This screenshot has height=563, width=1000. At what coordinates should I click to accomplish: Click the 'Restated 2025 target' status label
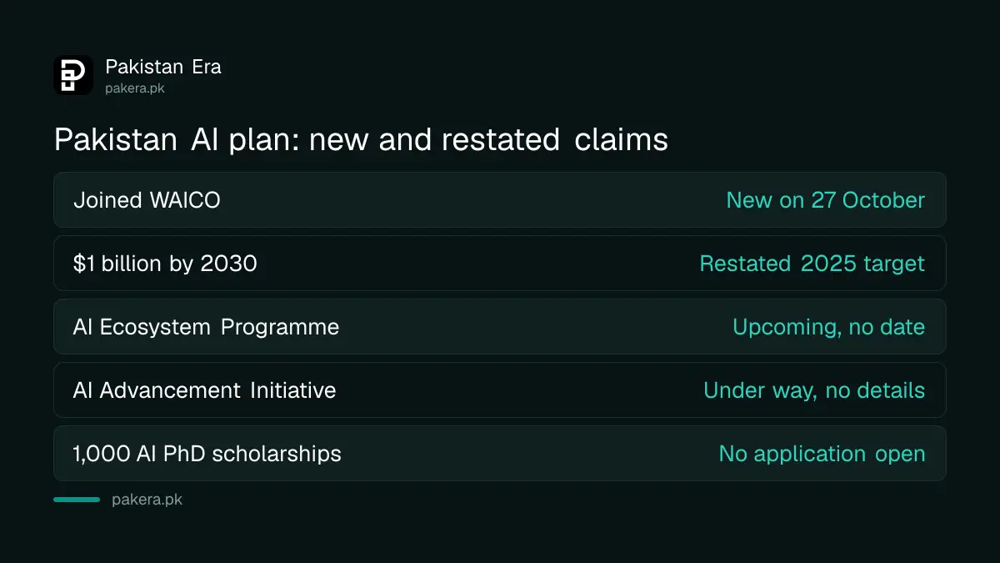pos(812,264)
